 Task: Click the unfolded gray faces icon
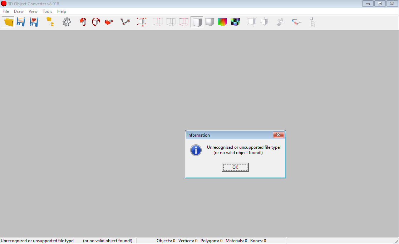tap(281, 22)
